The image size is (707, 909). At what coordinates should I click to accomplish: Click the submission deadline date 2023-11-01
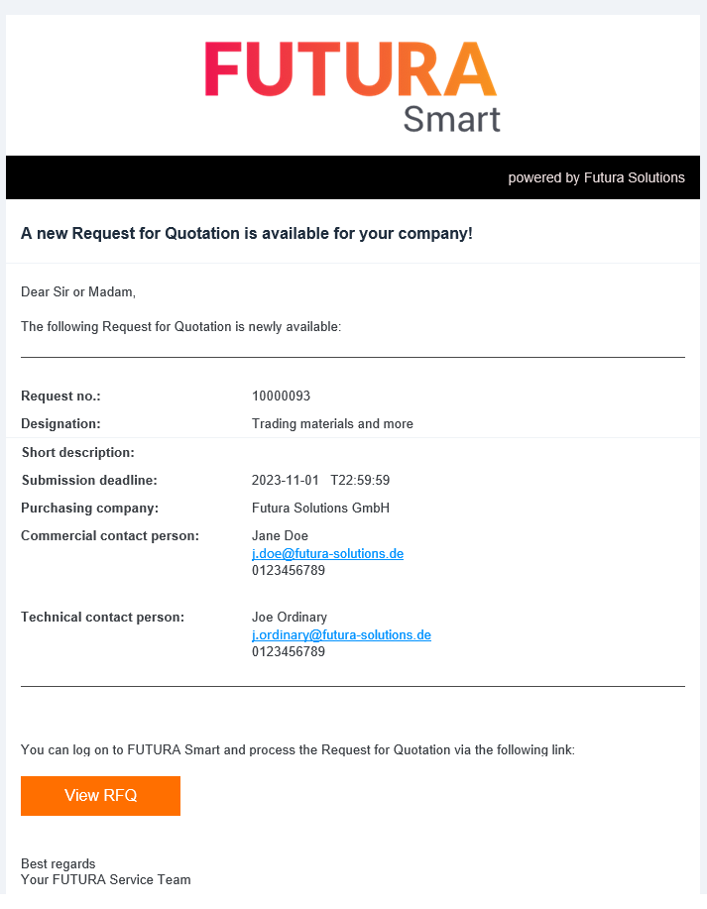point(286,480)
